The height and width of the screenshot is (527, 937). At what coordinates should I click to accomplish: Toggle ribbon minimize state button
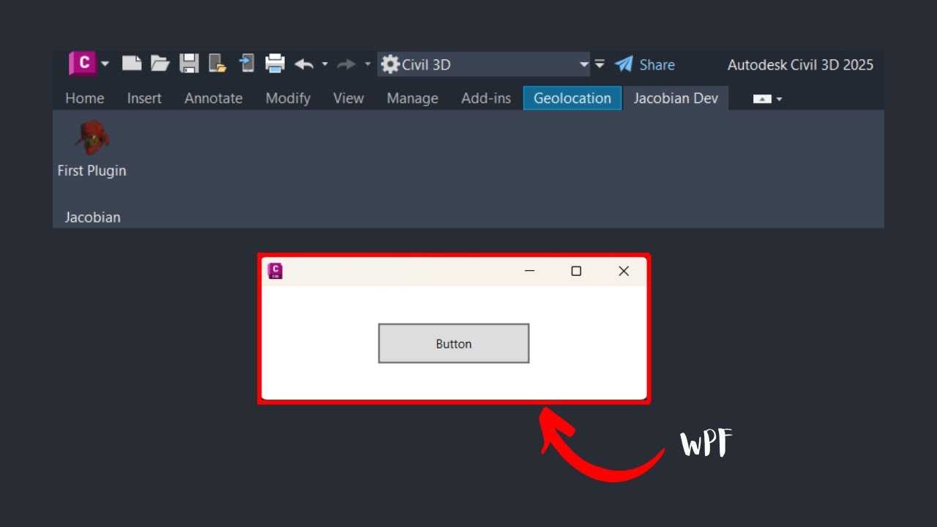coord(762,99)
